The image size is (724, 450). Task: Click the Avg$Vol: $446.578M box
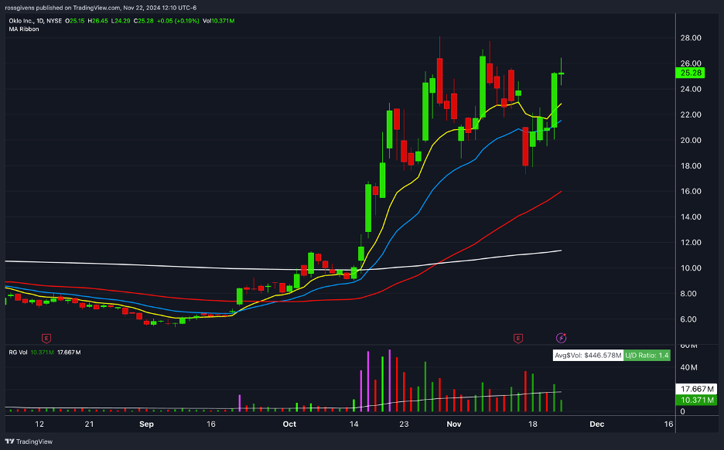point(588,356)
